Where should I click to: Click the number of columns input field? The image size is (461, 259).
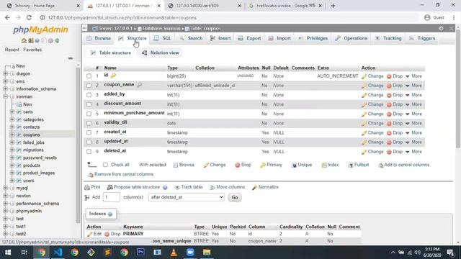pos(112,197)
